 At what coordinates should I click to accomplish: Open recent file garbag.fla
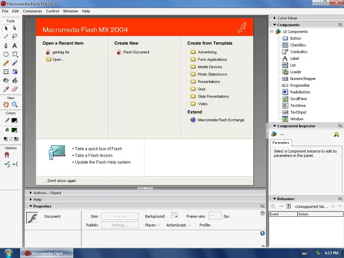pos(58,52)
